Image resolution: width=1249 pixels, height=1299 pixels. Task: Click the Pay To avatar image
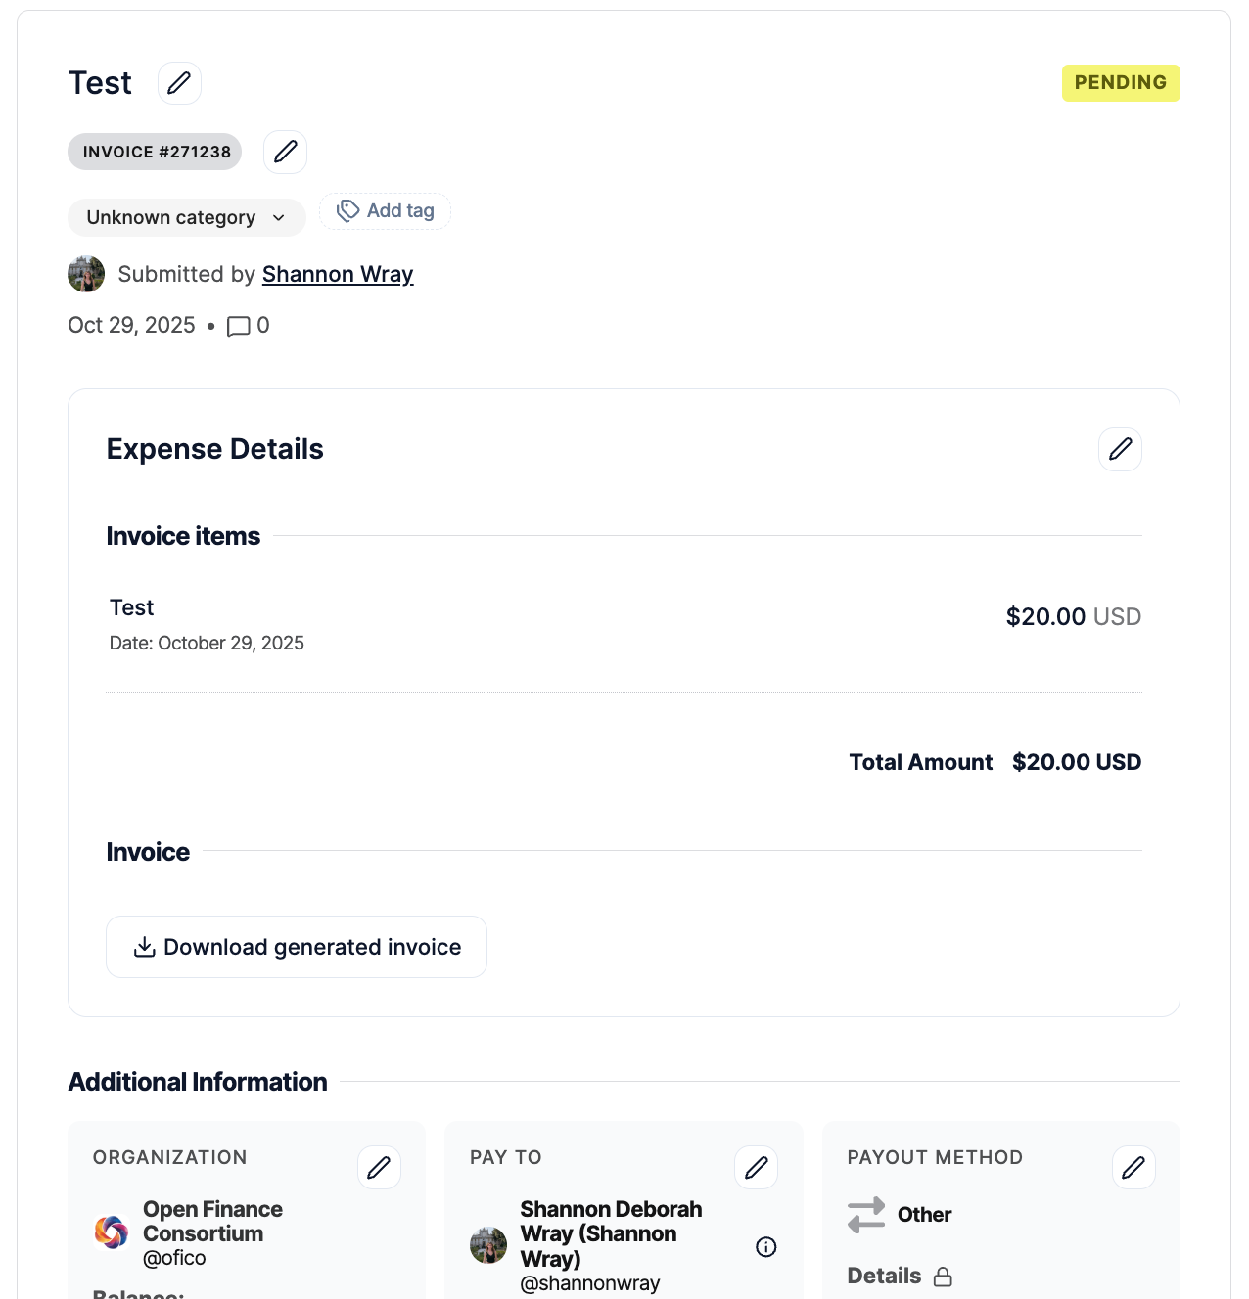pyautogui.click(x=488, y=1245)
